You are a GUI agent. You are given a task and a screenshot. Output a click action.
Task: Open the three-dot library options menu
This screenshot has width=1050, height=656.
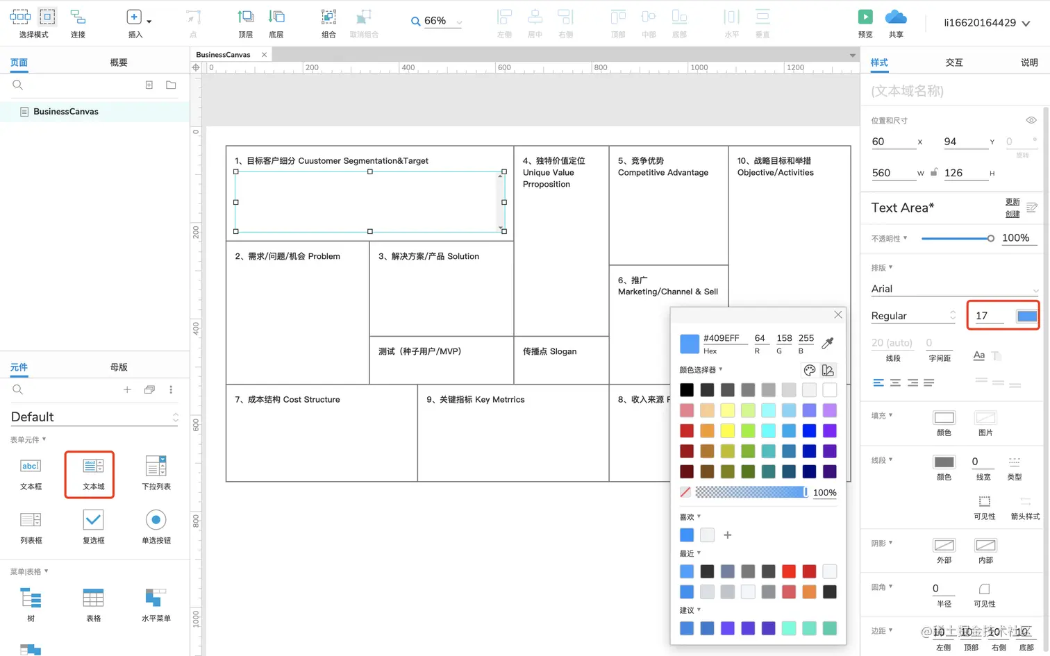click(171, 389)
